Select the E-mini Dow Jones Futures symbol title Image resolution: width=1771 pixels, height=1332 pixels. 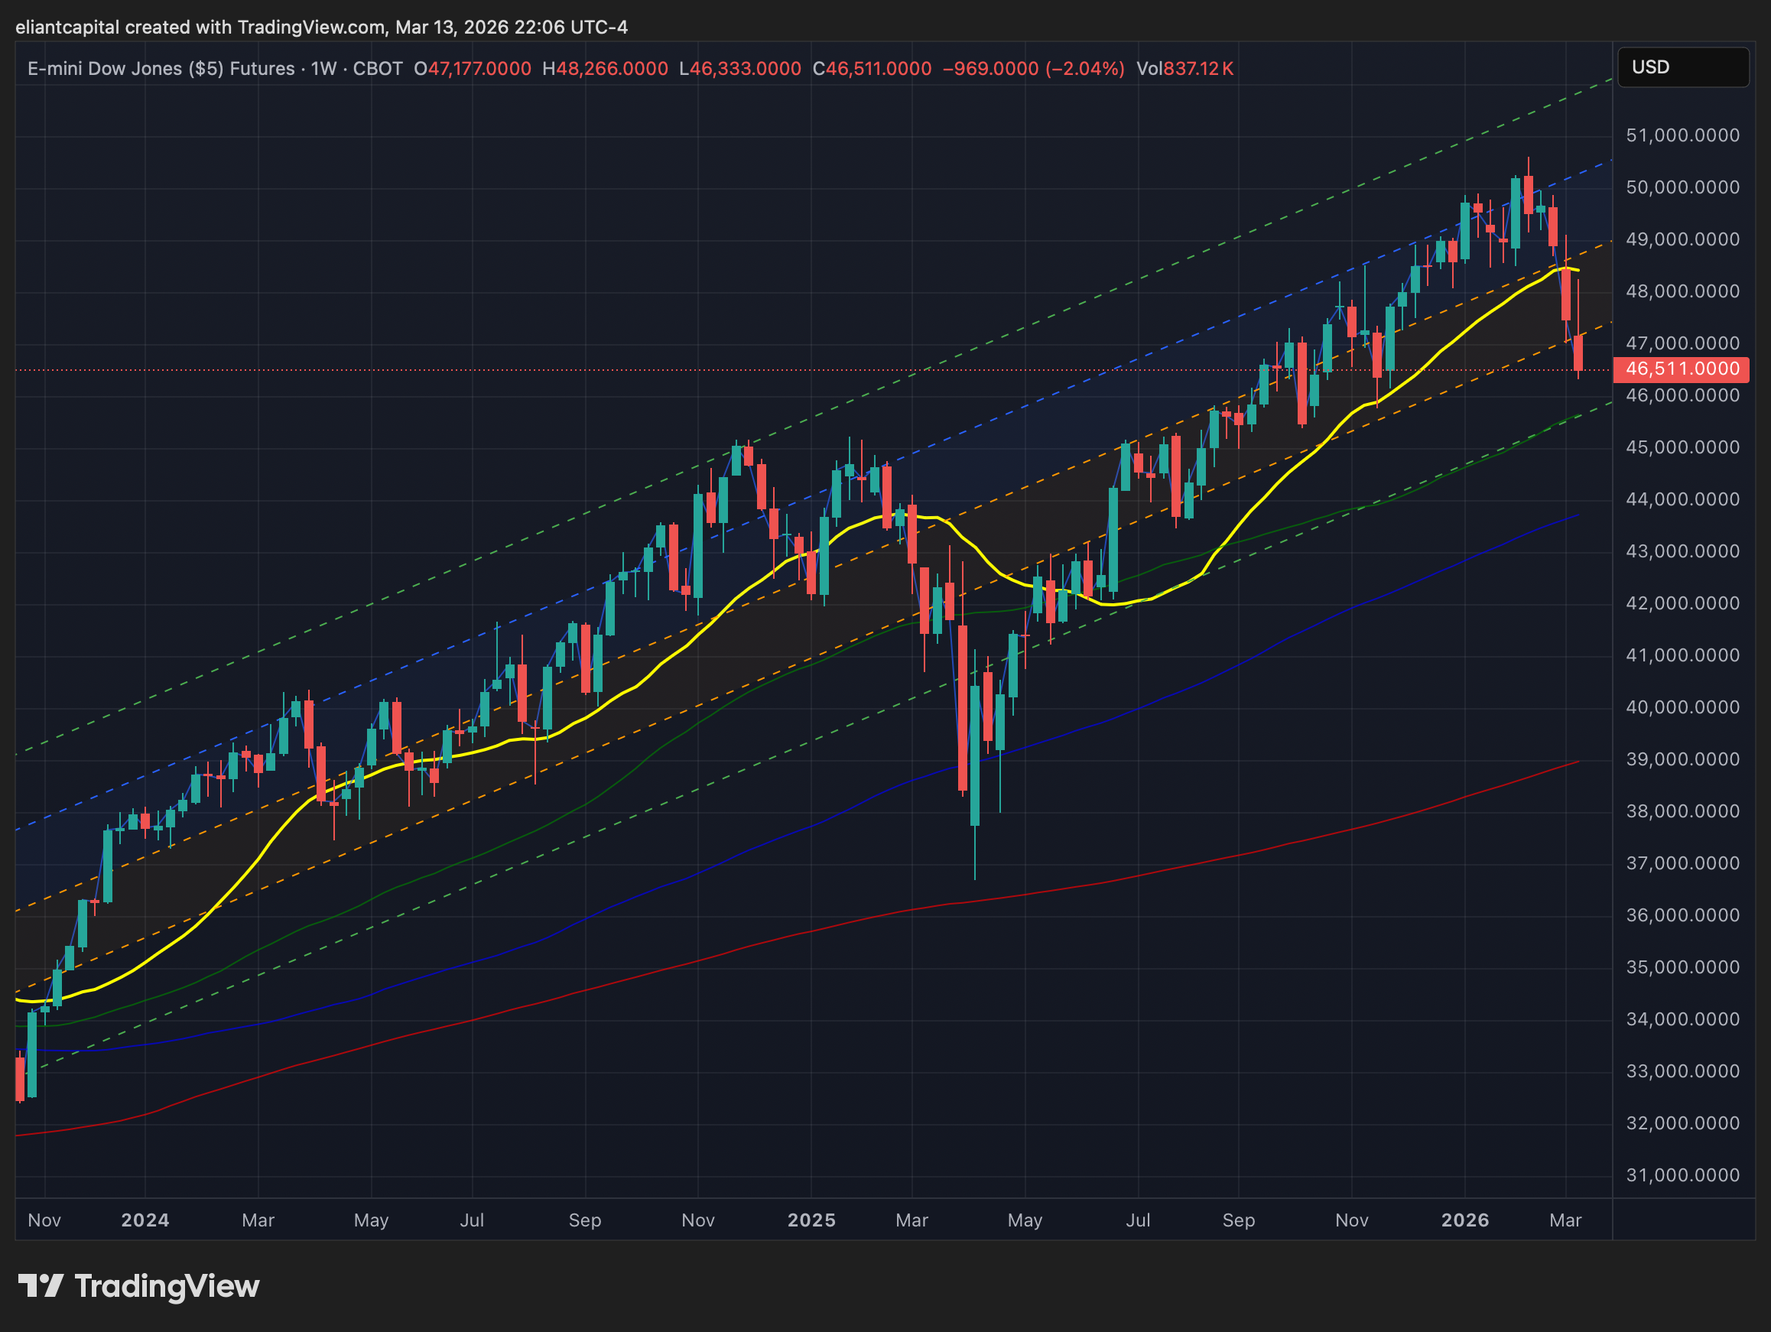click(160, 69)
